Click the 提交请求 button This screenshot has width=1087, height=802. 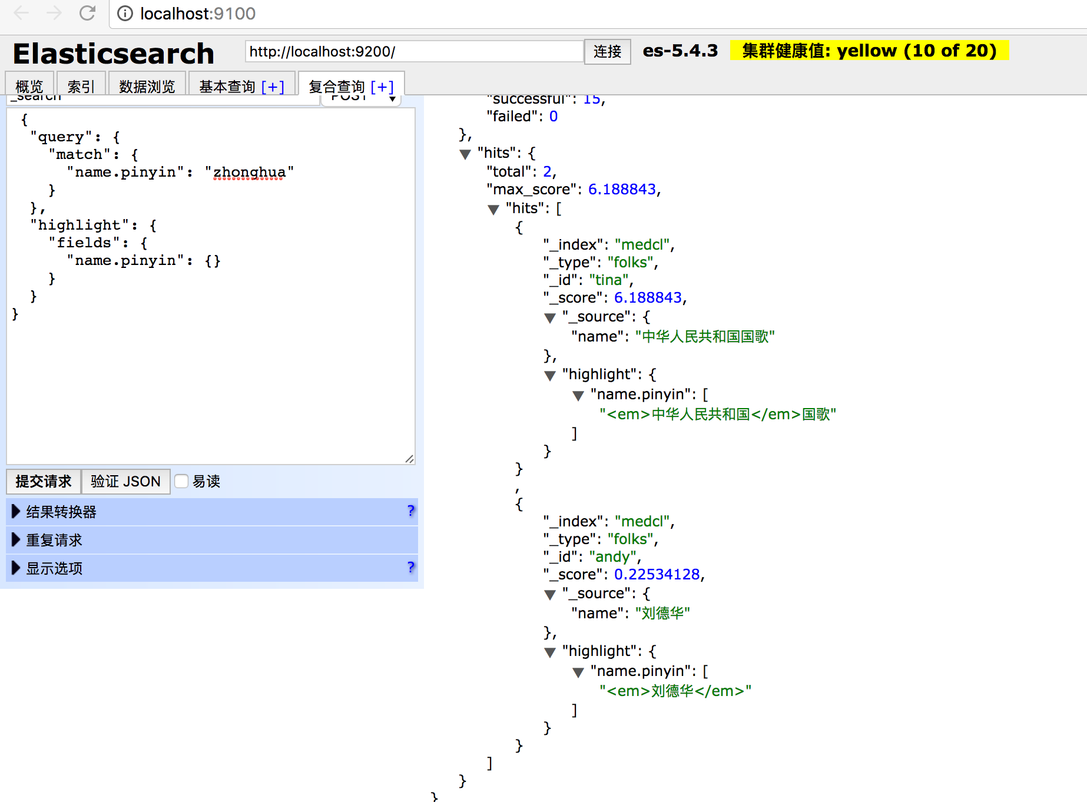click(x=44, y=481)
